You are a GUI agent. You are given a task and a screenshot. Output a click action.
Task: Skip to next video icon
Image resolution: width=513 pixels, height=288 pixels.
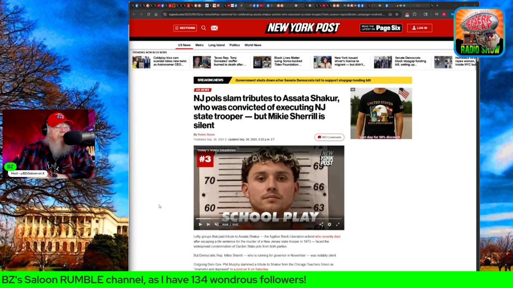point(208,224)
